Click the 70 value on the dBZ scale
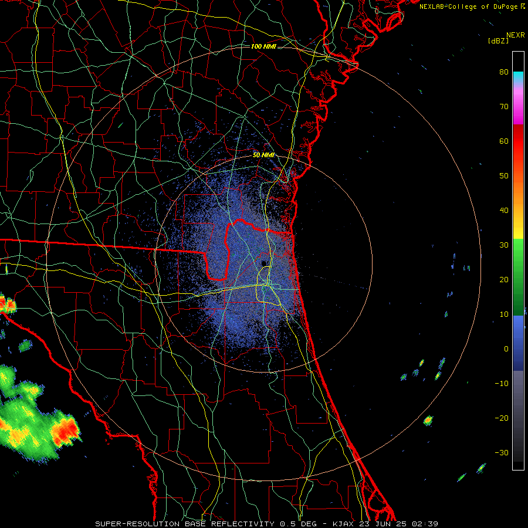 click(504, 107)
